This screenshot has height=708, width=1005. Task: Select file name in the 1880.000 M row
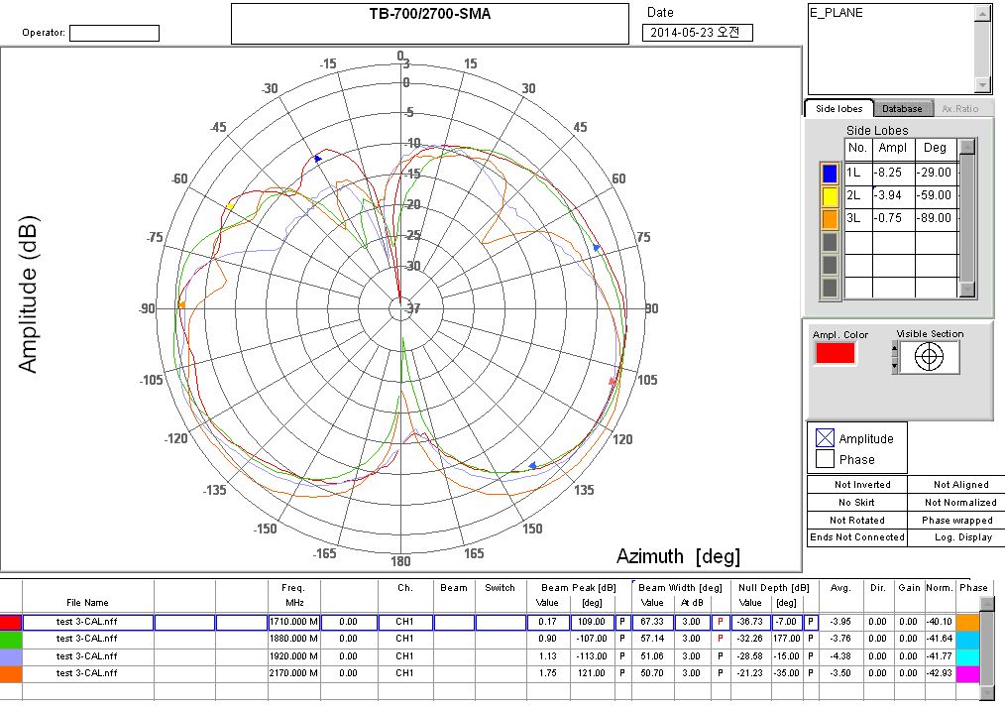88,639
